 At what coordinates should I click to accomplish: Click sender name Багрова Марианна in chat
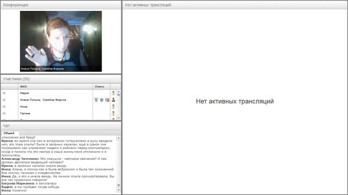(18, 184)
